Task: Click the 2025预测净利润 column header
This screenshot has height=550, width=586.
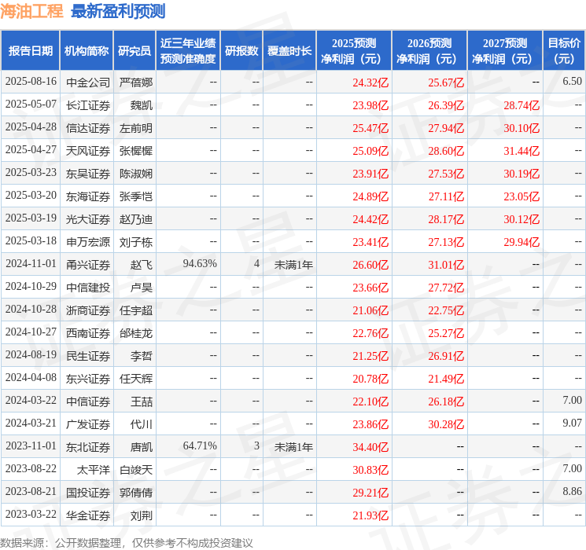Action: pos(353,51)
